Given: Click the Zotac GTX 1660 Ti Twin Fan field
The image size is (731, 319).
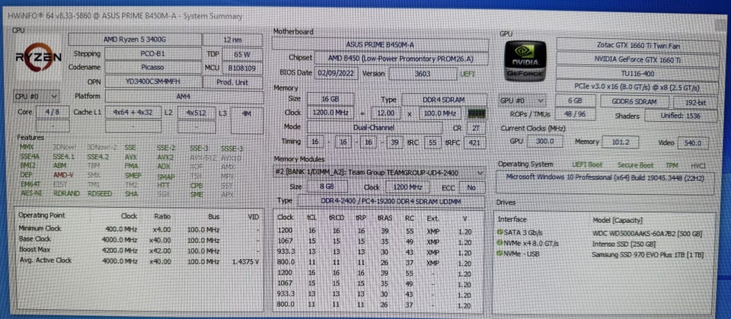Looking at the screenshot, I should click(638, 46).
